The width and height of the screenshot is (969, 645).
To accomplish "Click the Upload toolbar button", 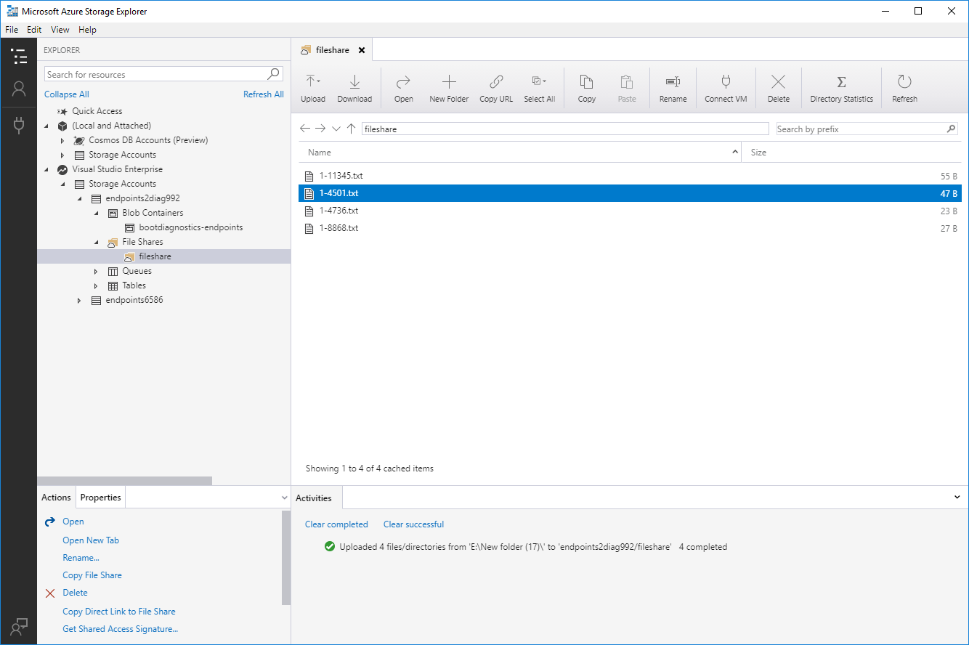I will point(313,89).
